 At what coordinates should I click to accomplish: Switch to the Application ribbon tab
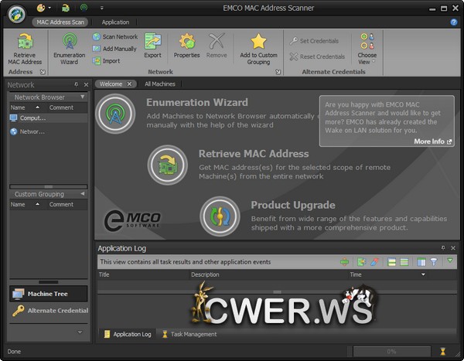click(x=115, y=22)
